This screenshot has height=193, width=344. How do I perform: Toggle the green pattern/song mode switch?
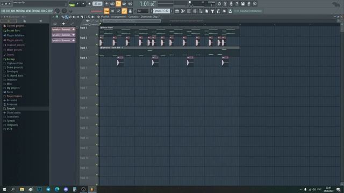point(71,4)
